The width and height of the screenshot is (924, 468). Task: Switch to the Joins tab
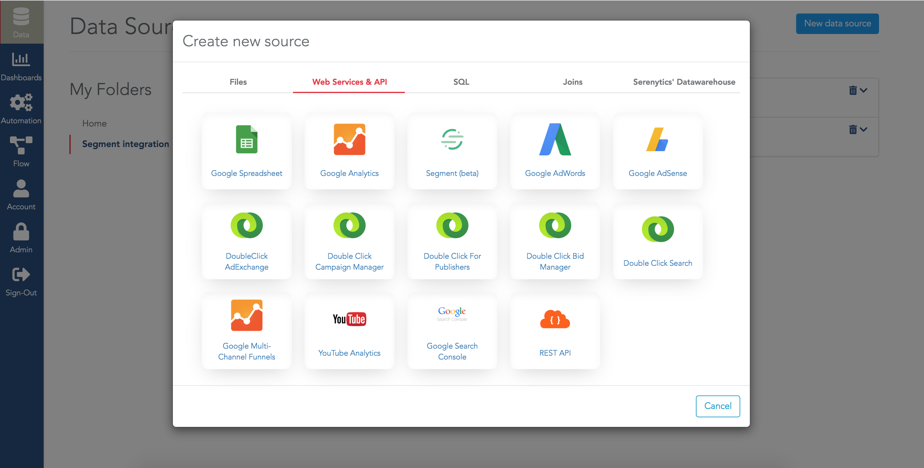pos(573,82)
